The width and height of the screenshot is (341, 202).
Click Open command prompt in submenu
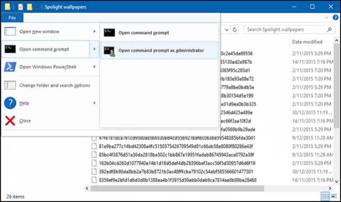click(159, 33)
